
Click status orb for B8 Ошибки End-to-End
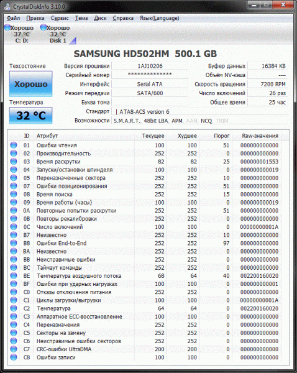coord(14,243)
